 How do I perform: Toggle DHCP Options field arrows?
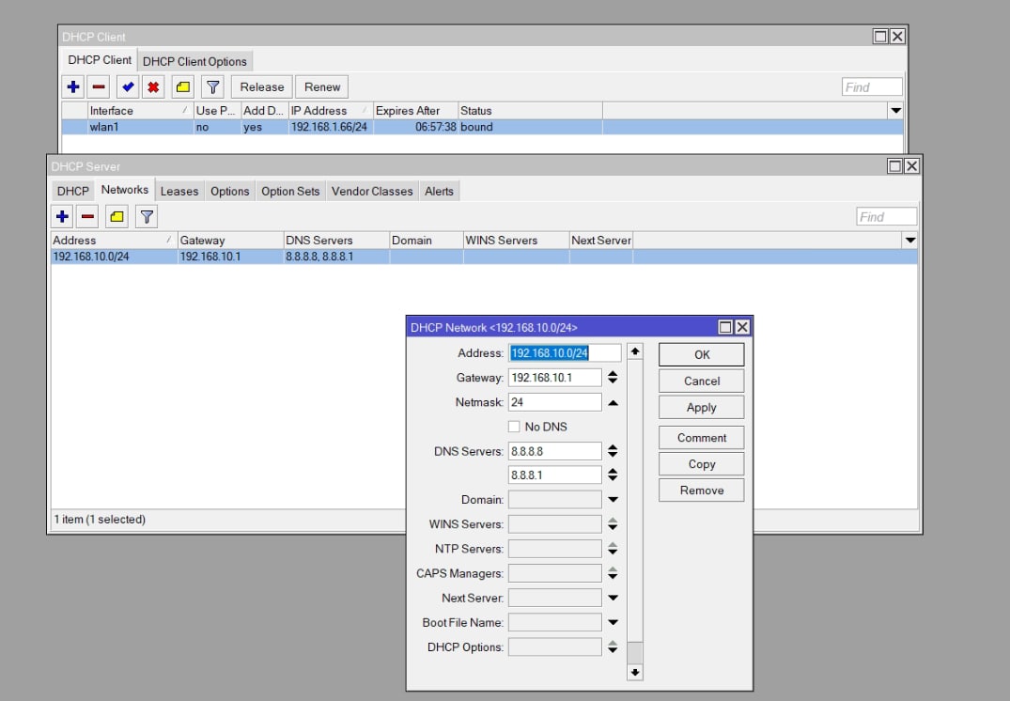pos(613,646)
